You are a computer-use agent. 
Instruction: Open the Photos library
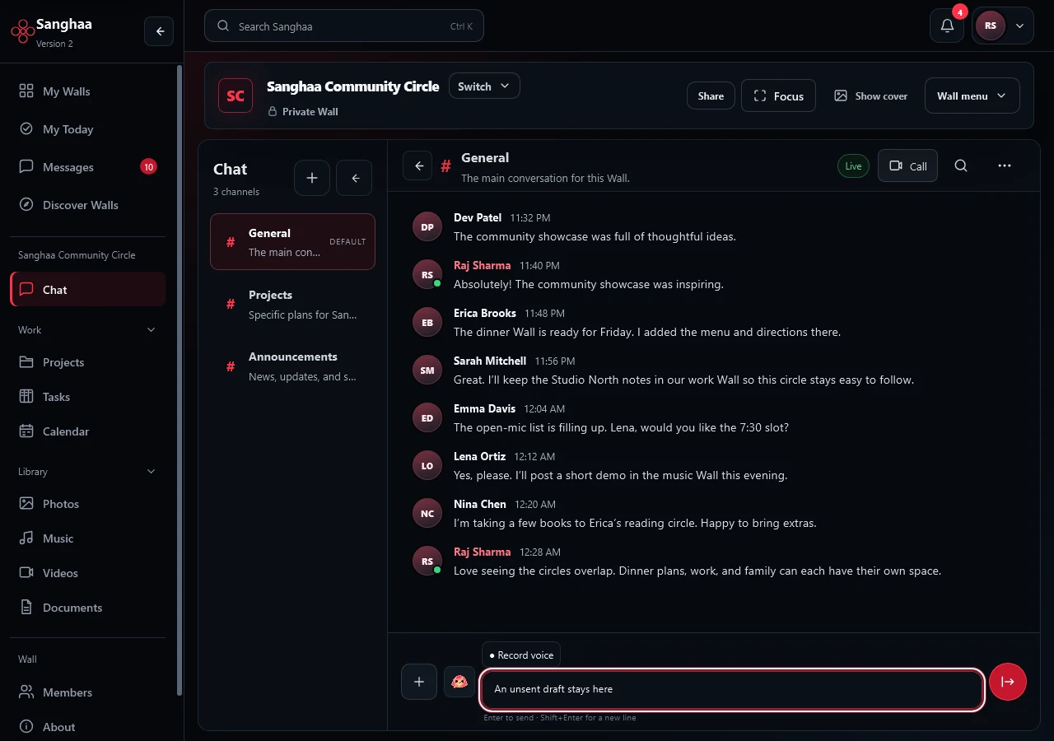87,504
